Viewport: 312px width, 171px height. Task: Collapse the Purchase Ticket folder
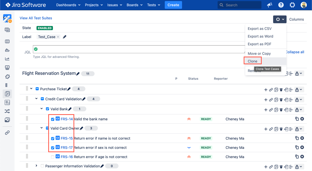coord(31,89)
